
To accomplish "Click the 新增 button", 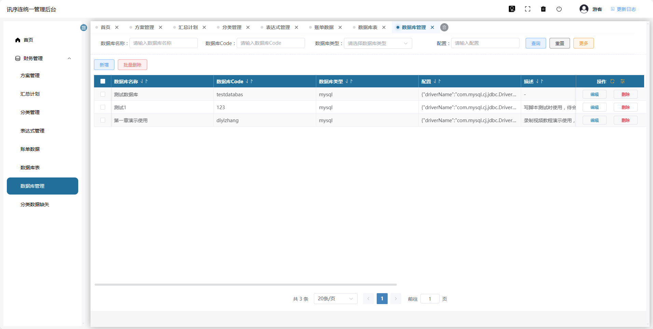I will coord(104,65).
